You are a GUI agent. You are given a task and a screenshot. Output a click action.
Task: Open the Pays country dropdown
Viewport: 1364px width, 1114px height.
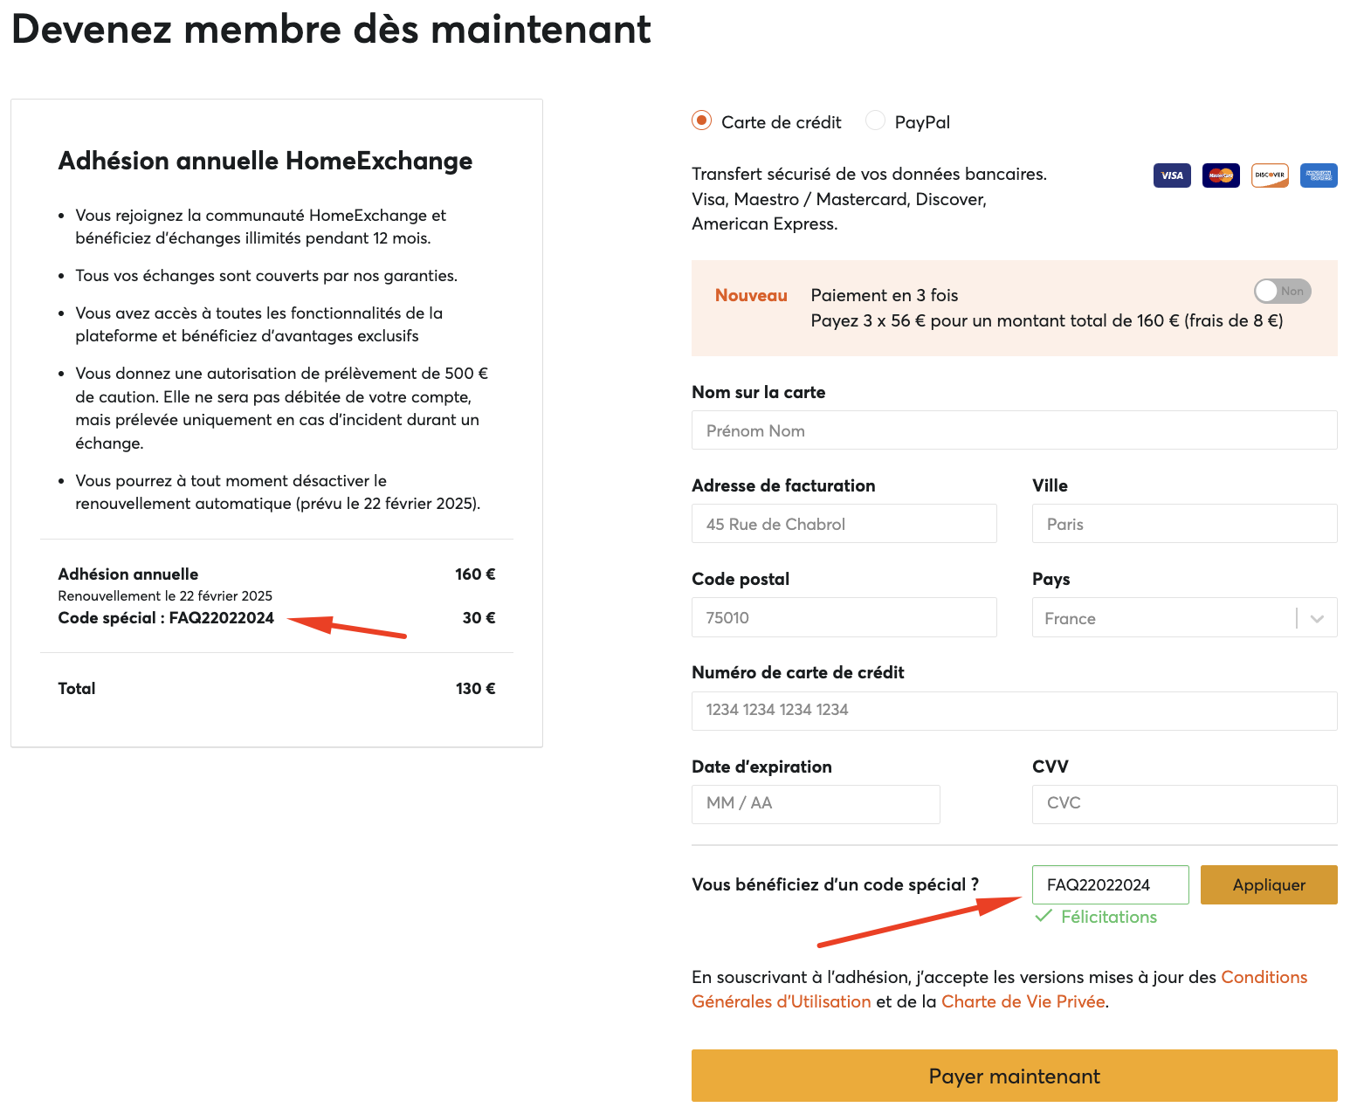coord(1184,618)
